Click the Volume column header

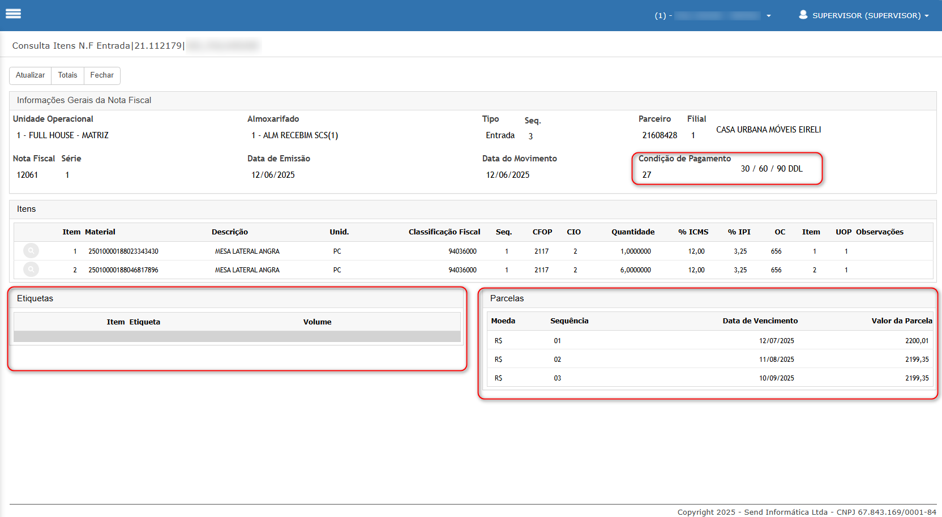coord(318,322)
